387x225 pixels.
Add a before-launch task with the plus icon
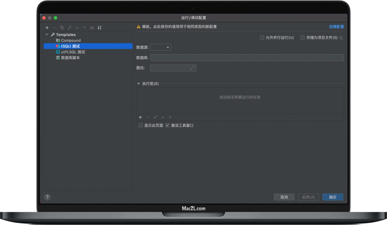140,117
